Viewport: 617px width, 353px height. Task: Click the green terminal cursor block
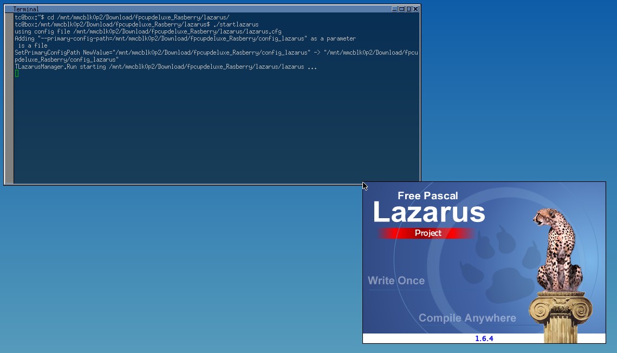click(x=17, y=74)
